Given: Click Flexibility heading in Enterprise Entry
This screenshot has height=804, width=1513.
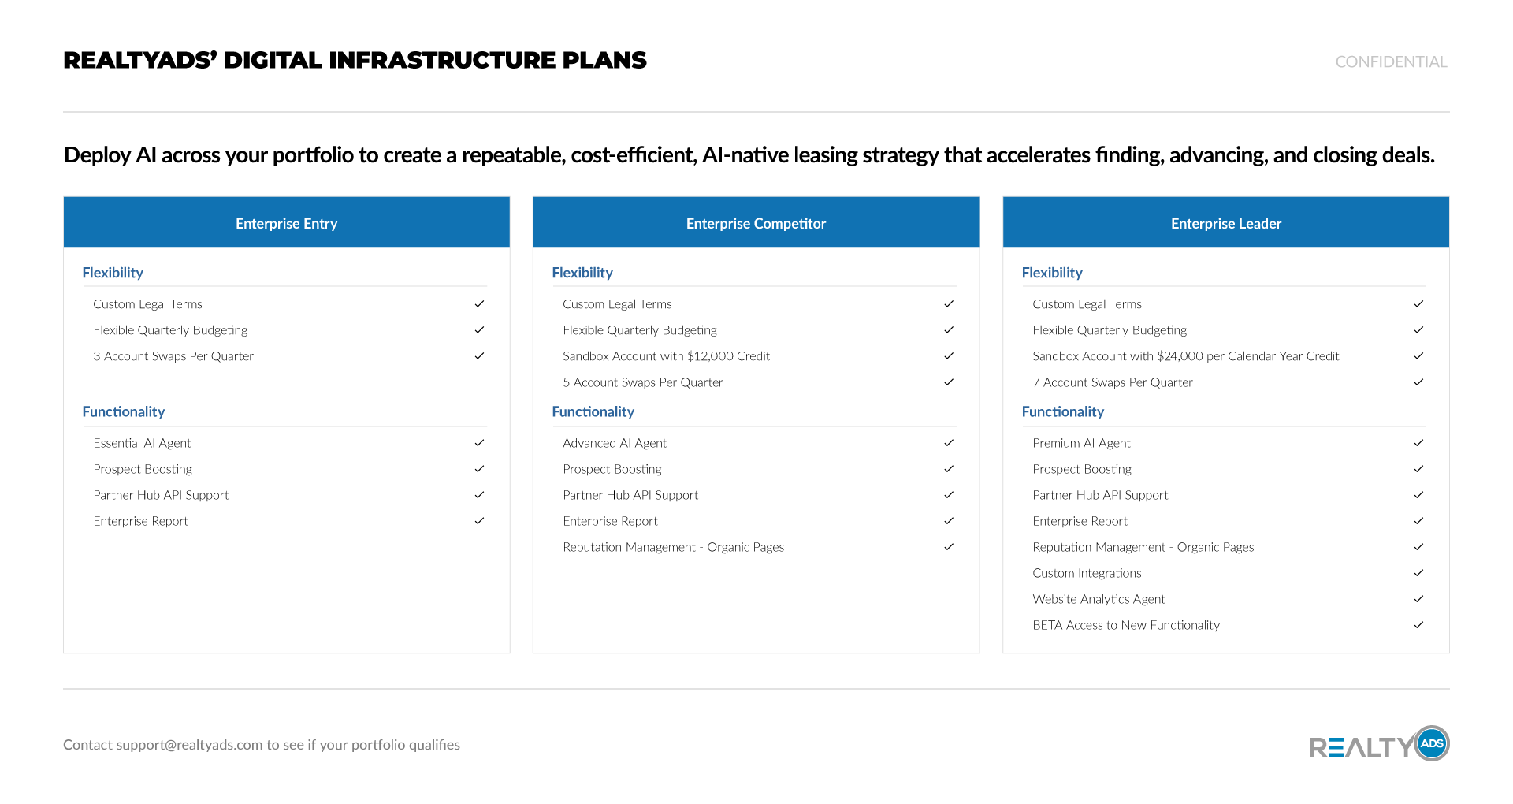Looking at the screenshot, I should pyautogui.click(x=113, y=273).
